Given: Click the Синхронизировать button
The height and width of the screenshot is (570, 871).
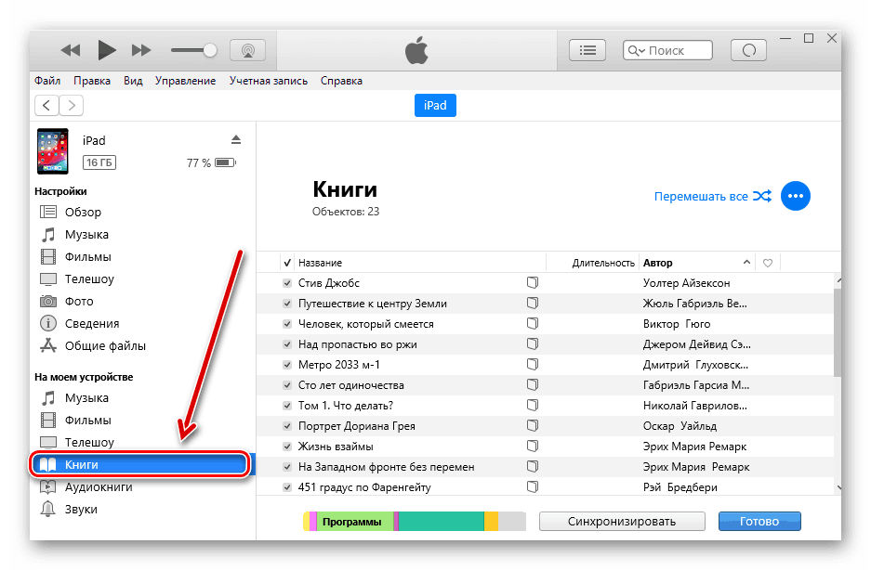Looking at the screenshot, I should coord(622,521).
